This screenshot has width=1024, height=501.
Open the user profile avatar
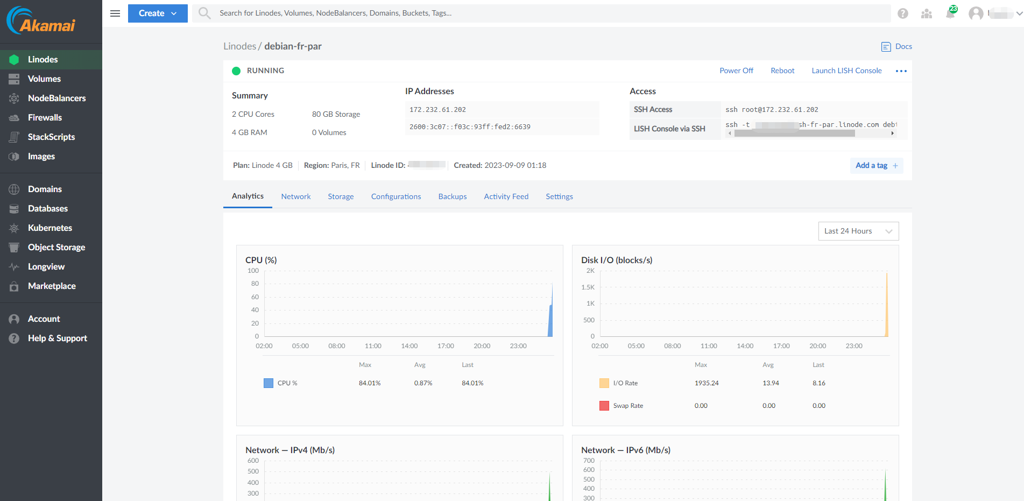[976, 13]
